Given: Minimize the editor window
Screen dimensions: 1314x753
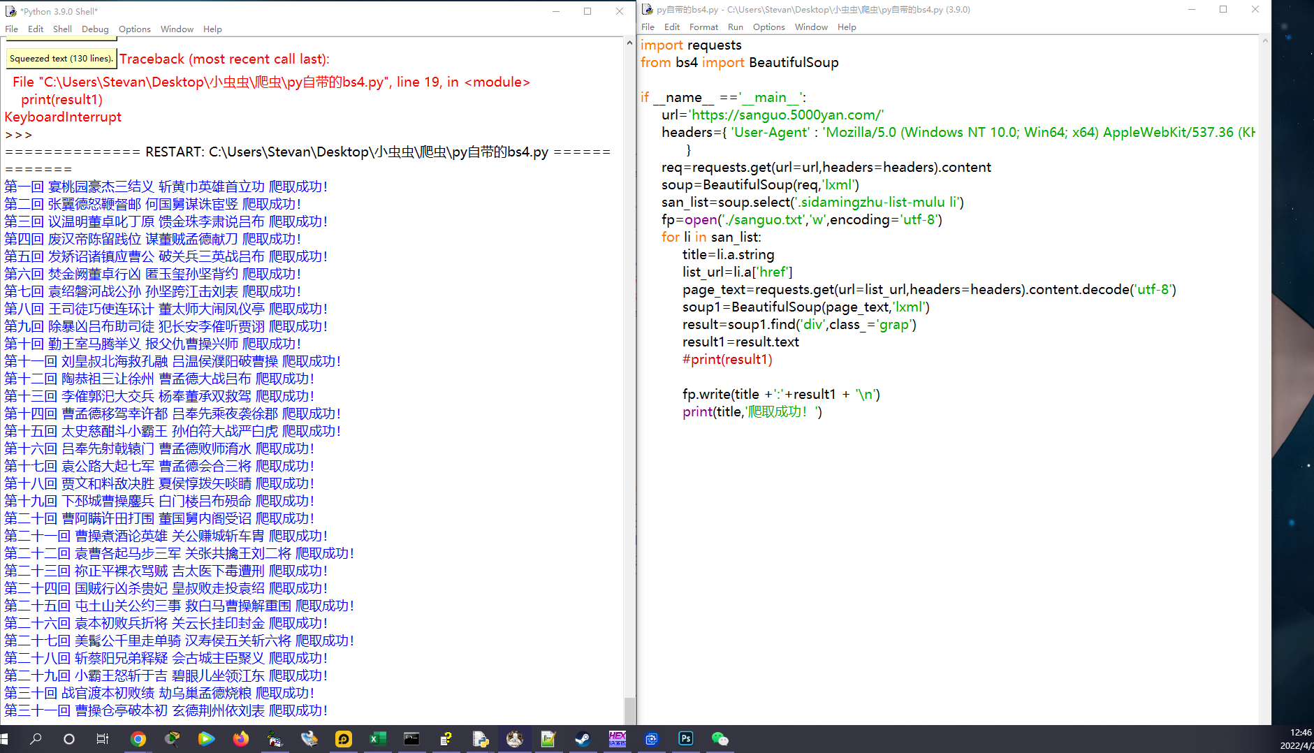Looking at the screenshot, I should [1192, 9].
